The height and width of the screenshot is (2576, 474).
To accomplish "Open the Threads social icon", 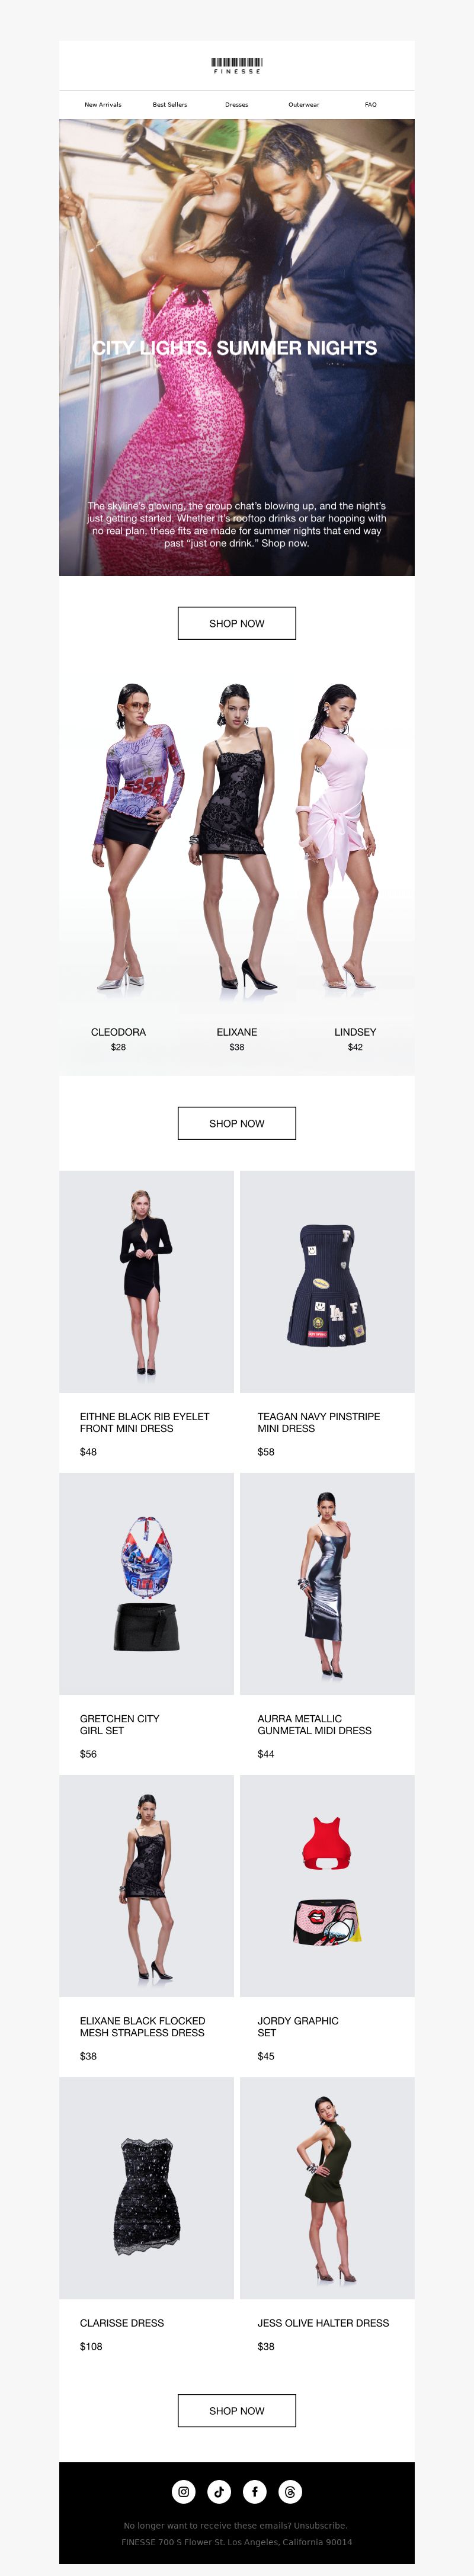I will click(x=290, y=2491).
